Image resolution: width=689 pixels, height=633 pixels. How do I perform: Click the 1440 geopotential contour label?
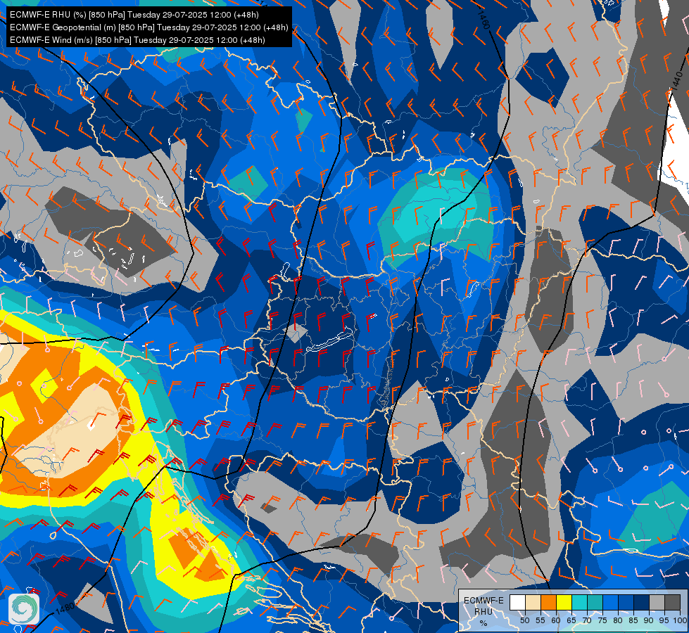(677, 82)
